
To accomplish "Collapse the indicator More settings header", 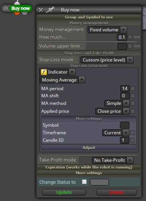I will pos(89,119).
